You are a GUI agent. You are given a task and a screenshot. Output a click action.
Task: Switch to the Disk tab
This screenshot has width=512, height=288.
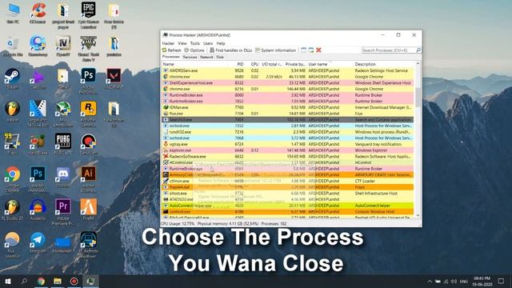point(220,57)
